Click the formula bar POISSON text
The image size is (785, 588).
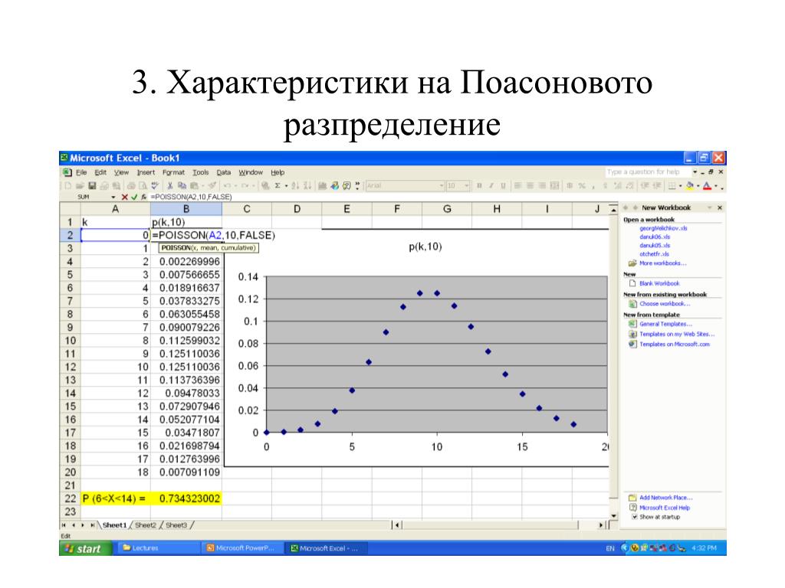(191, 197)
